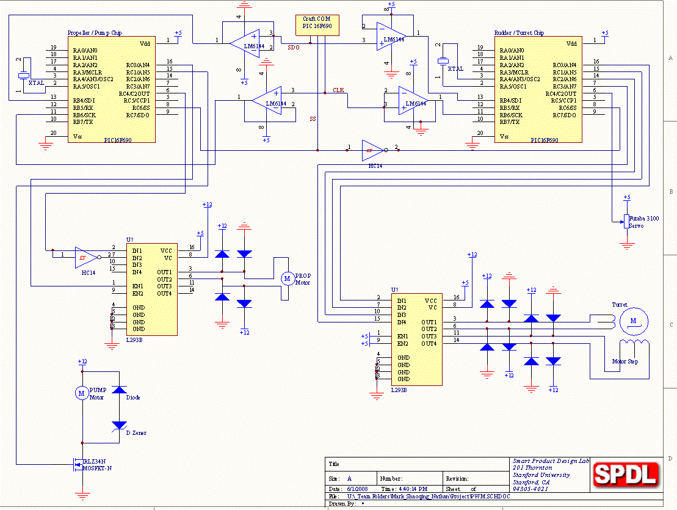
Task: Click the SPDL logo in title block
Action: [x=626, y=474]
